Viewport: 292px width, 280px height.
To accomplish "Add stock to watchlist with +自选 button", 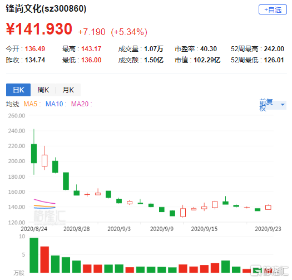I will [273, 9].
